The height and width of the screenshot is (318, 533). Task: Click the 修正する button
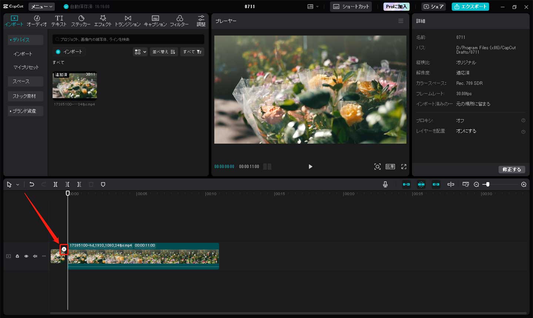click(x=512, y=170)
